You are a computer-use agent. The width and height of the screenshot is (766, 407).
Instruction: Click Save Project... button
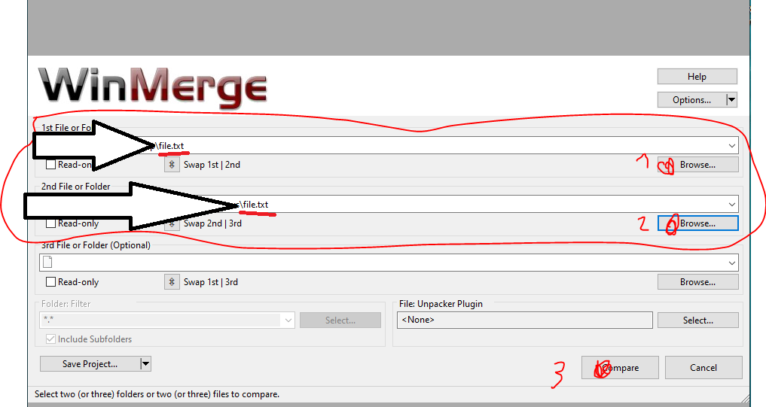click(x=90, y=363)
